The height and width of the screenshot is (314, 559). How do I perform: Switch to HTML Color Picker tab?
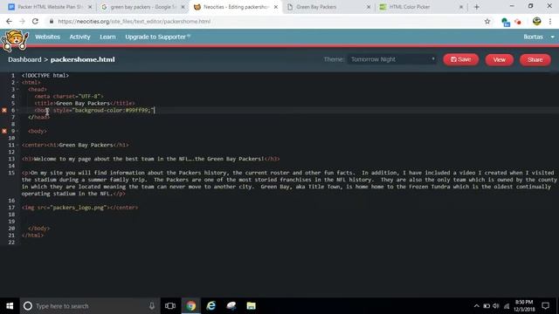421,7
